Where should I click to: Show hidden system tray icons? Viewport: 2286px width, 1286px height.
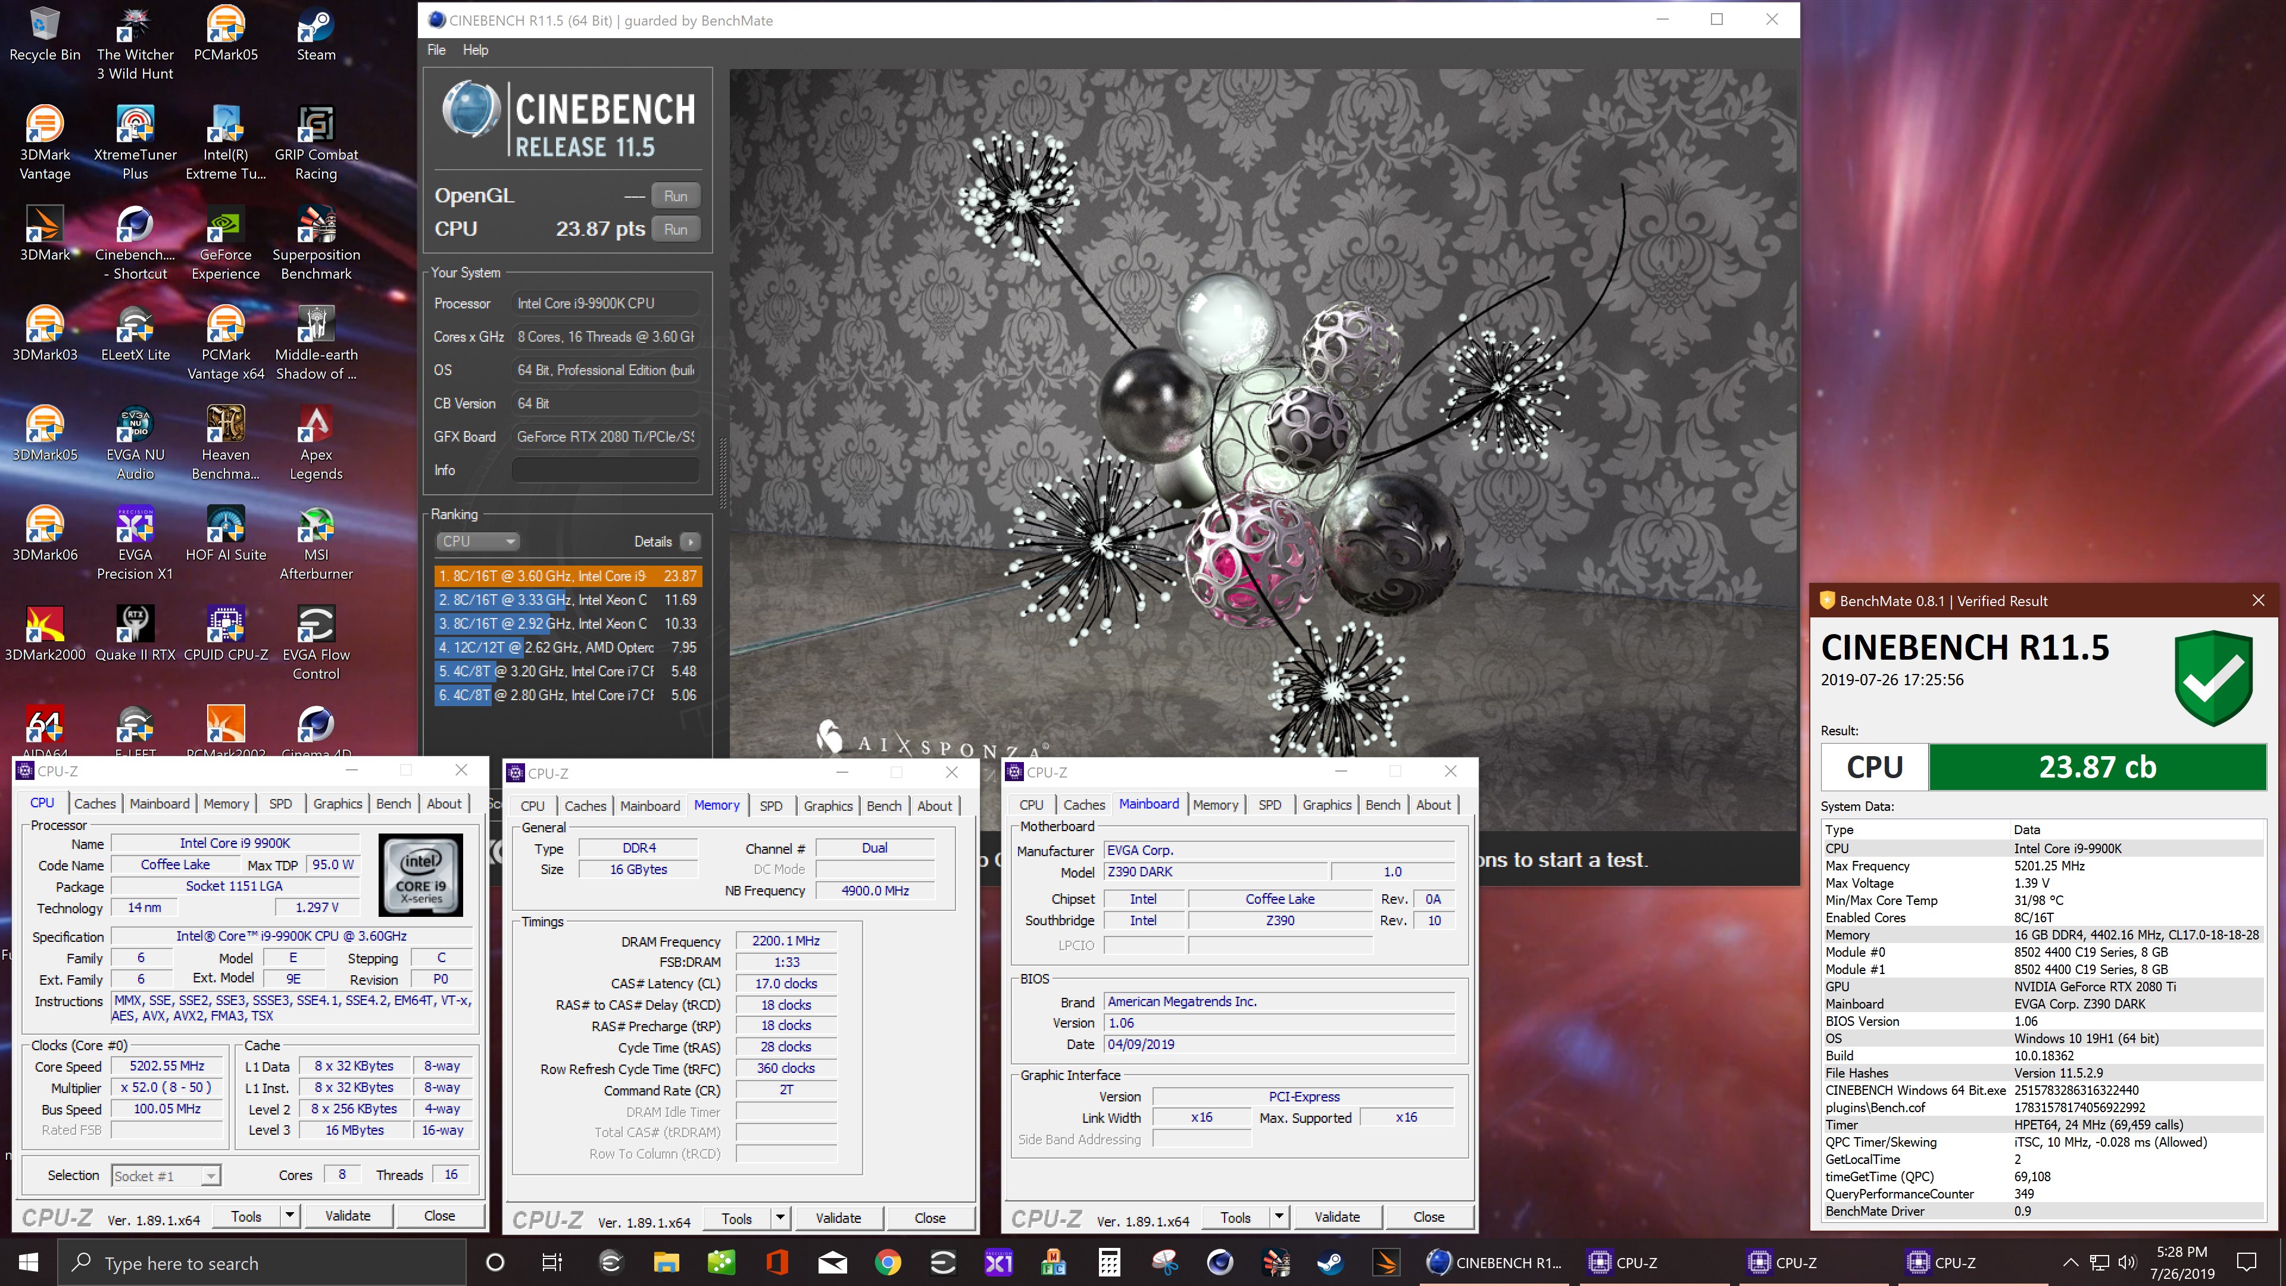tap(2070, 1262)
